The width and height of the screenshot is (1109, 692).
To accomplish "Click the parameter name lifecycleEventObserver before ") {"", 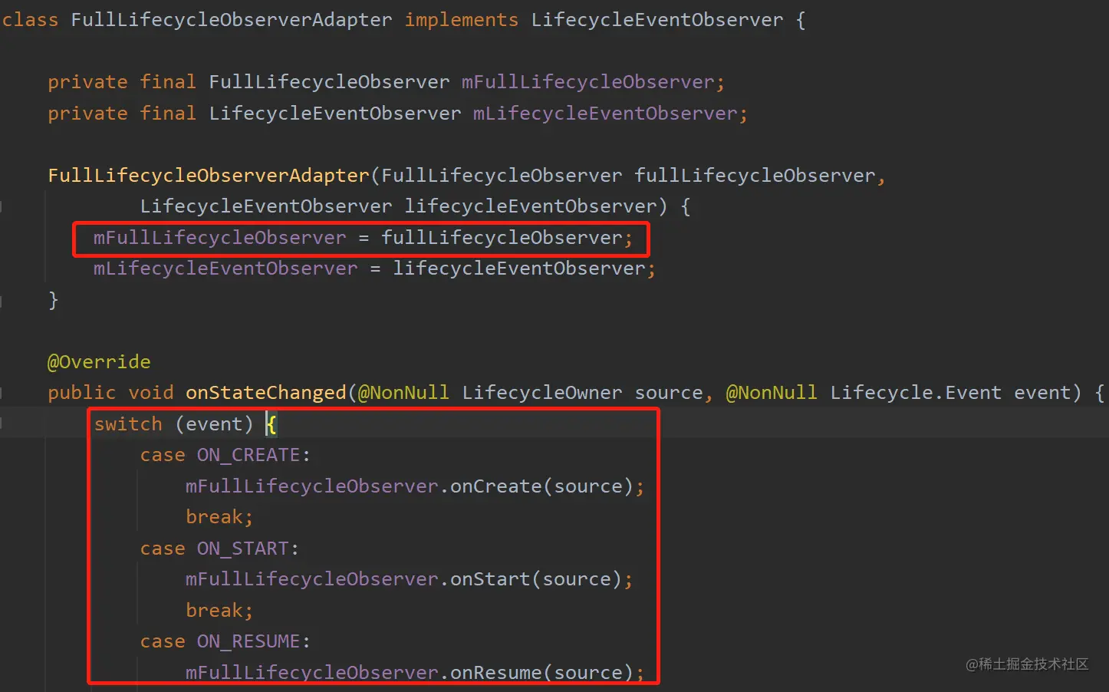I will click(x=531, y=206).
